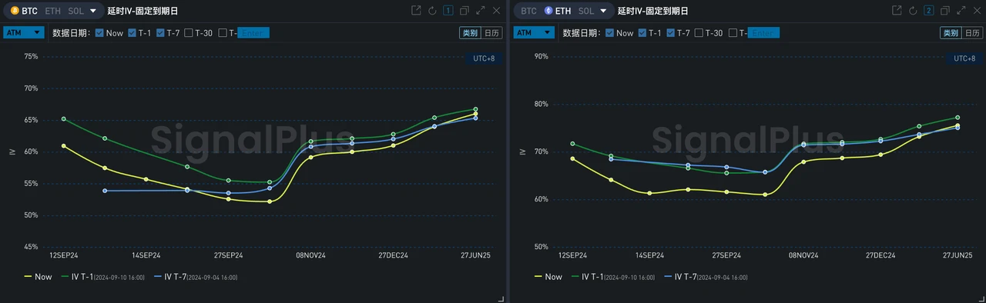The image size is (986, 303).
Task: Expand ETH panel to fullscreen
Action: pyautogui.click(x=961, y=11)
